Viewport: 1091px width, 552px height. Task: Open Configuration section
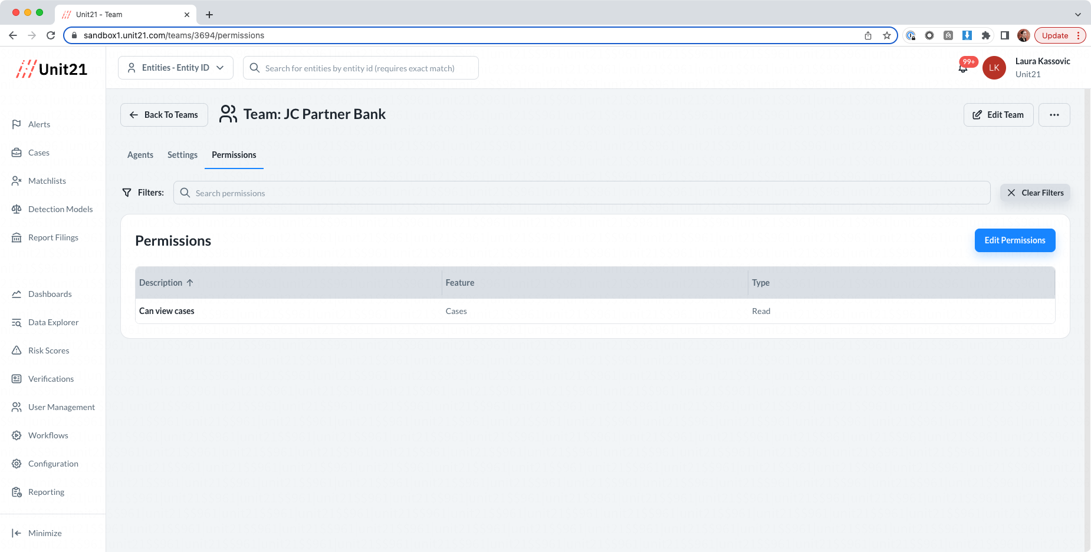45,464
